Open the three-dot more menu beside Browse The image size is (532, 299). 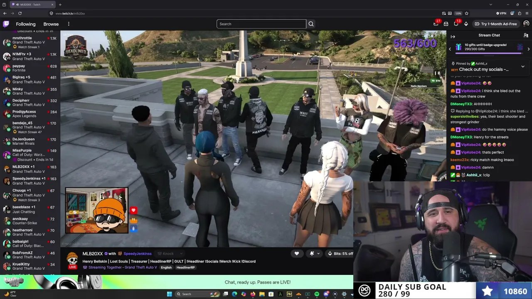point(69,24)
